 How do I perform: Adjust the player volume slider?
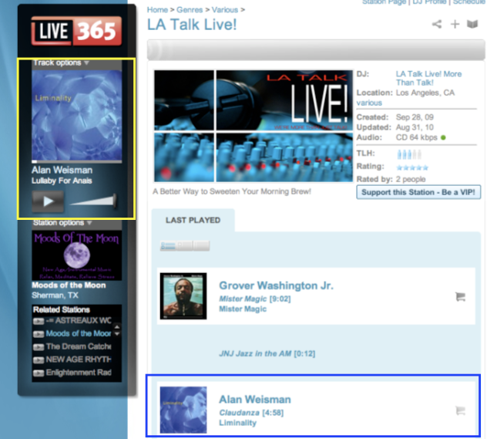tap(93, 201)
